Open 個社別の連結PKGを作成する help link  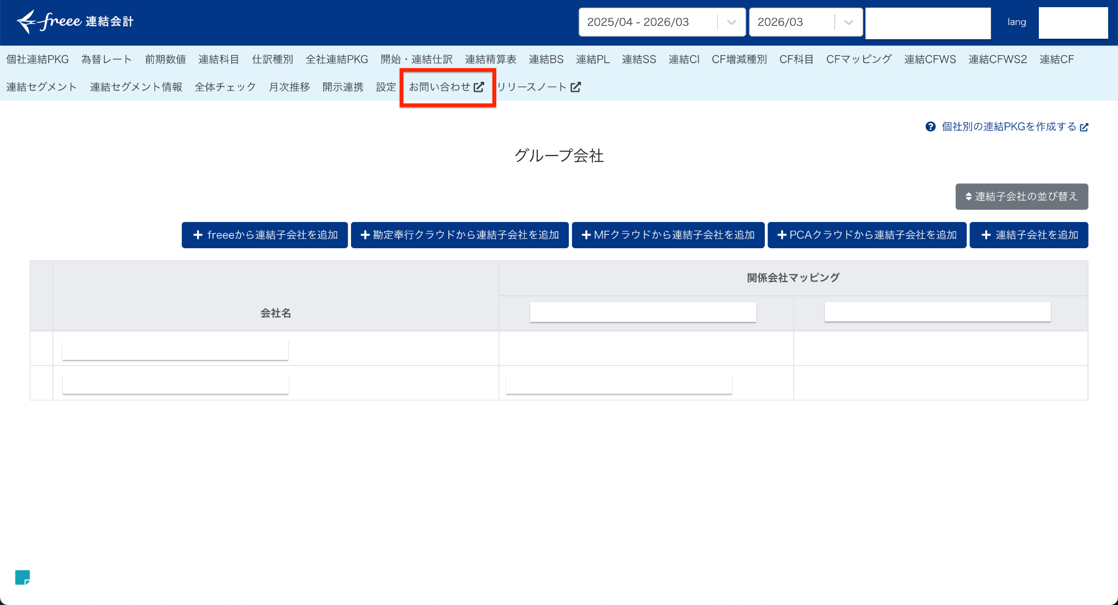[1015, 127]
